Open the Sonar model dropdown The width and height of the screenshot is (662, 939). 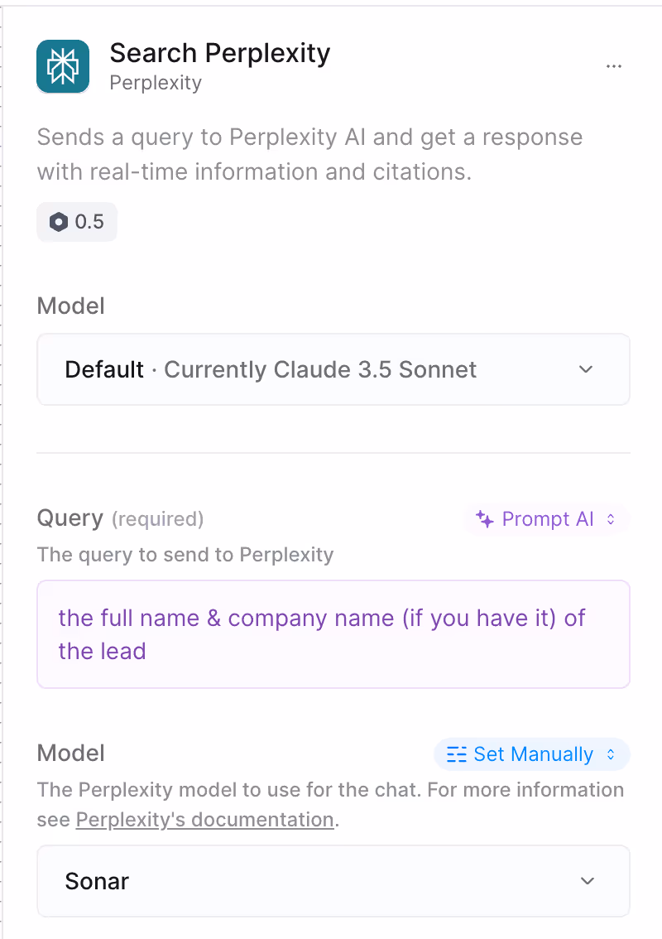click(x=333, y=881)
